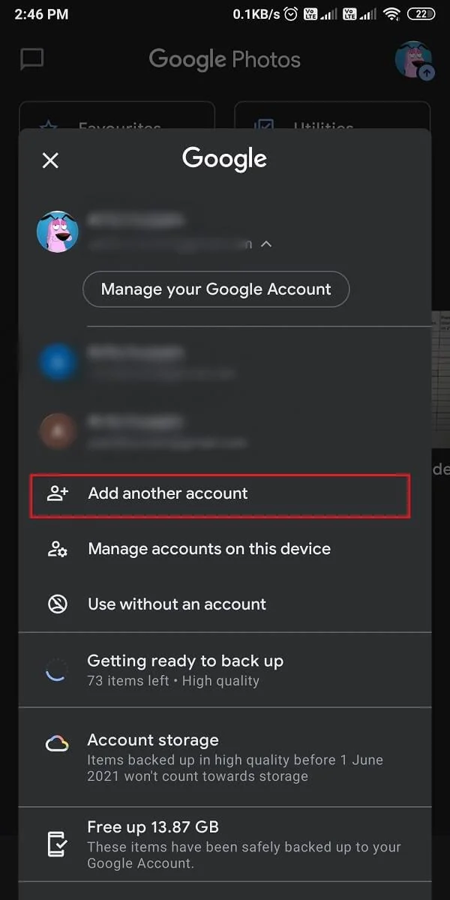Tap the Courage dog profile picture
The width and height of the screenshot is (450, 900).
click(x=58, y=232)
